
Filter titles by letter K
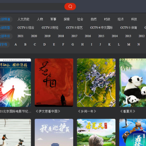pyautogui.click(x=109, y=45)
